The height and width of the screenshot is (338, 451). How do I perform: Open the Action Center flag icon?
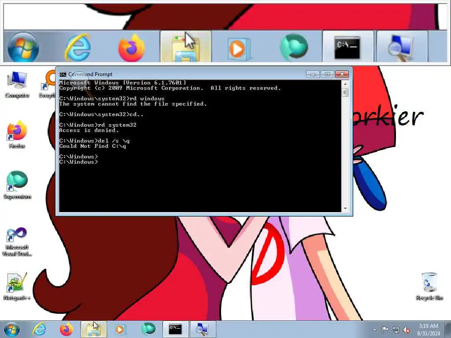(385, 330)
